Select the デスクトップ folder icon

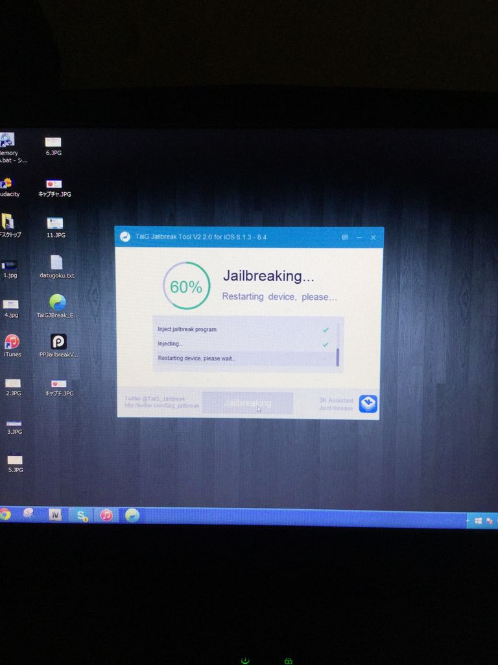pyautogui.click(x=9, y=225)
